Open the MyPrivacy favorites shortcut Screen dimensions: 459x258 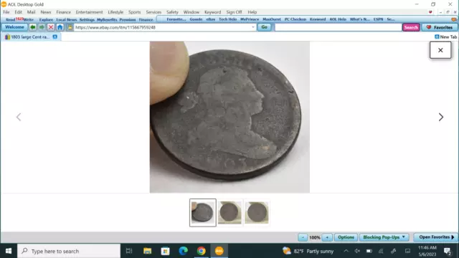click(x=250, y=19)
